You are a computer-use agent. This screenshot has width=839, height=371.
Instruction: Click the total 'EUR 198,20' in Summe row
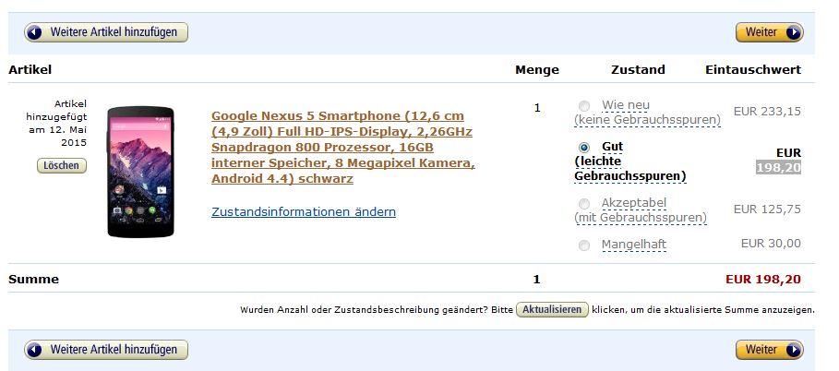763,279
